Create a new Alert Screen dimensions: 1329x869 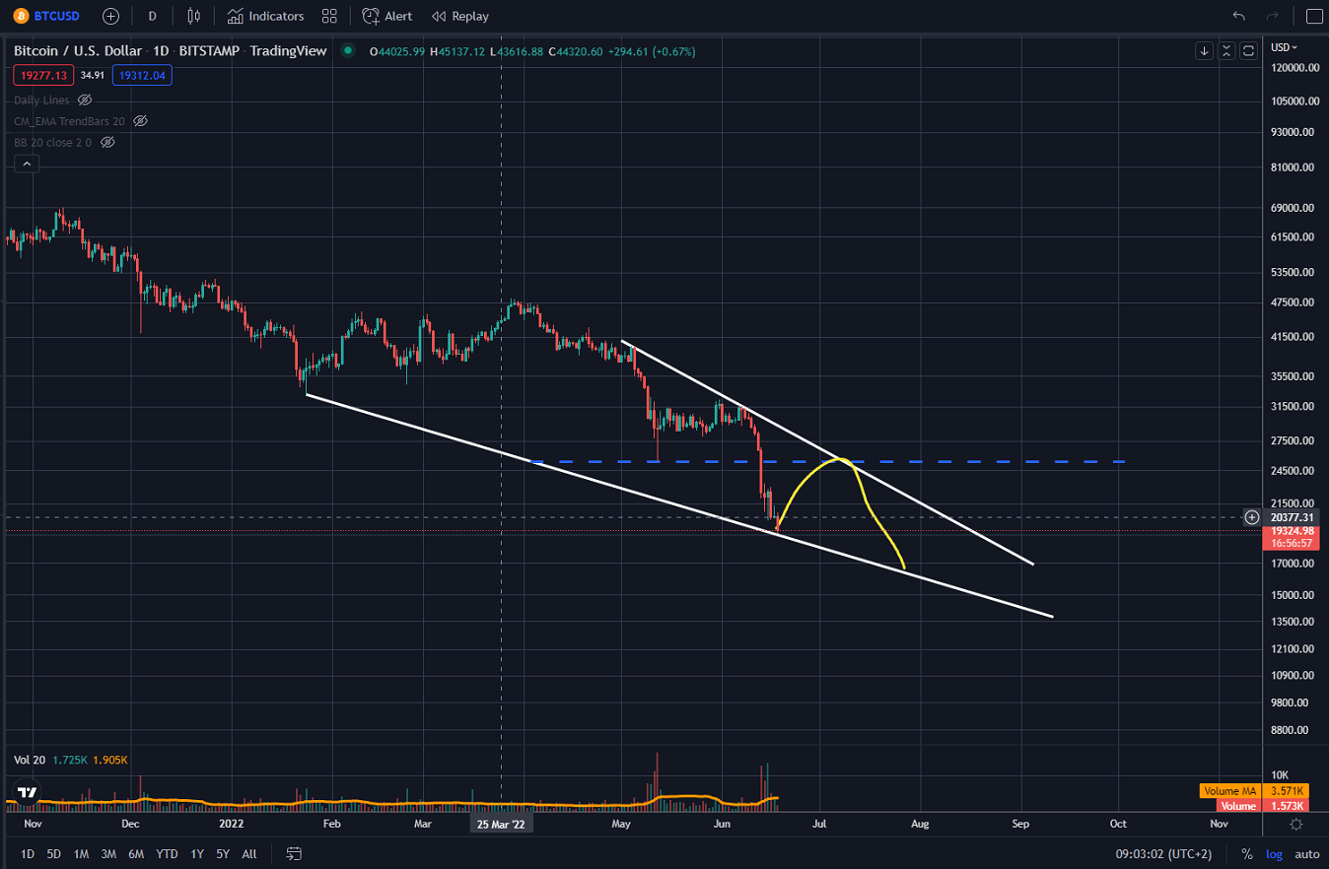[x=387, y=16]
